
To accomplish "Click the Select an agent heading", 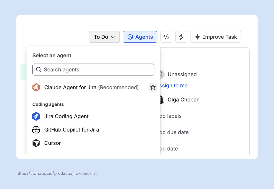I will tap(52, 56).
